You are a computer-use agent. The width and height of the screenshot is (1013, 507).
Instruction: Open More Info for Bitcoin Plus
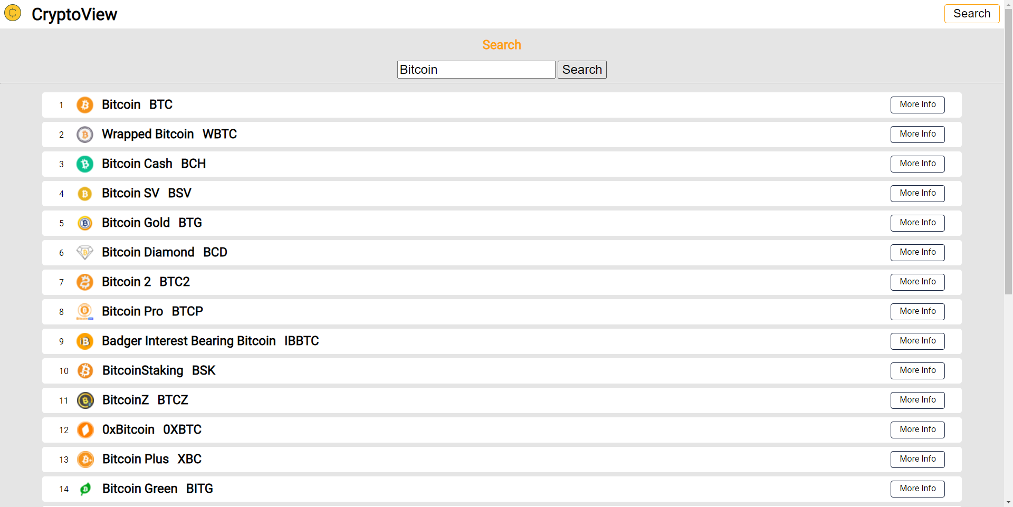point(918,459)
